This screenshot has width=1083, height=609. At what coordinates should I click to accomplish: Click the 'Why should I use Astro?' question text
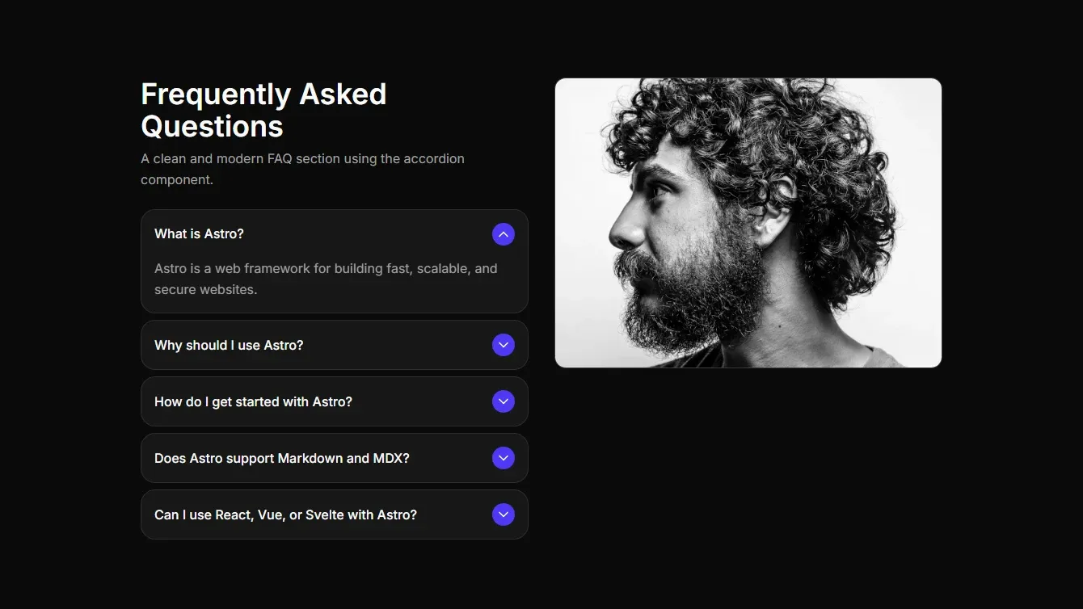point(229,345)
